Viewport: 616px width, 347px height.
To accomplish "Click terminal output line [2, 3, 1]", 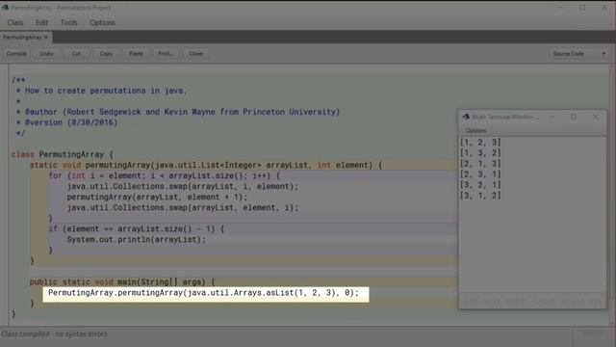I will coord(480,173).
